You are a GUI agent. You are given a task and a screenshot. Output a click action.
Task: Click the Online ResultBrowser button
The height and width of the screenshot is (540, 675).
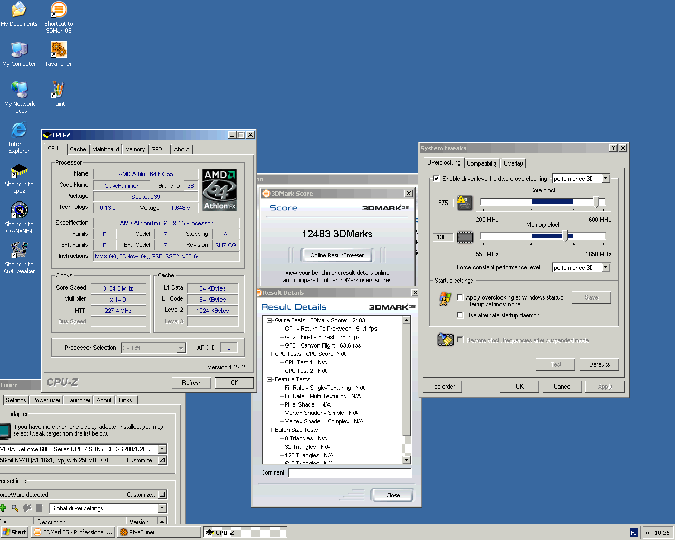point(337,255)
